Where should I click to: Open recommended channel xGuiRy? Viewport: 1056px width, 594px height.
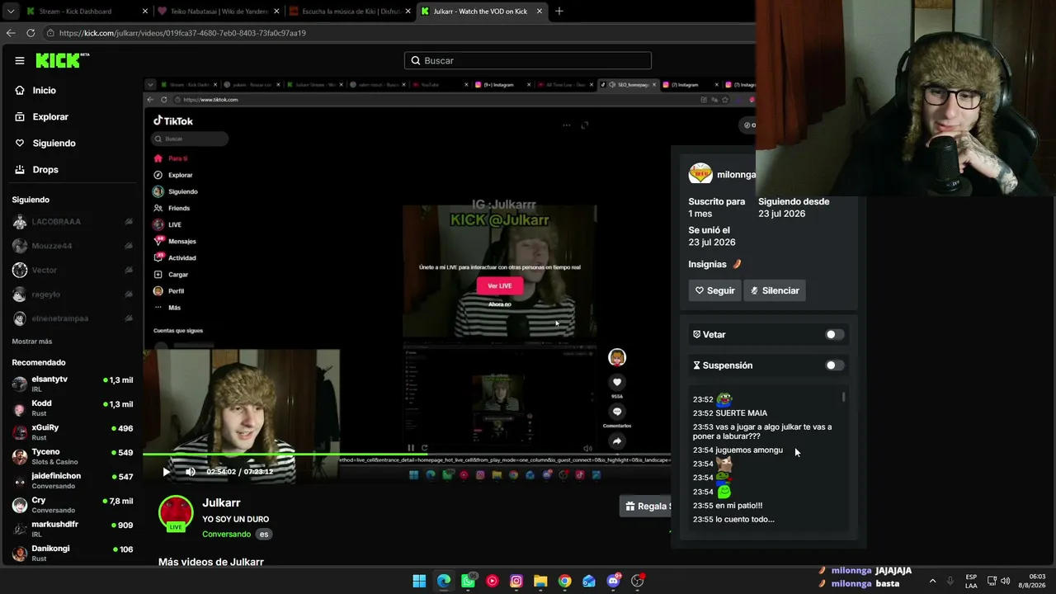click(x=73, y=432)
